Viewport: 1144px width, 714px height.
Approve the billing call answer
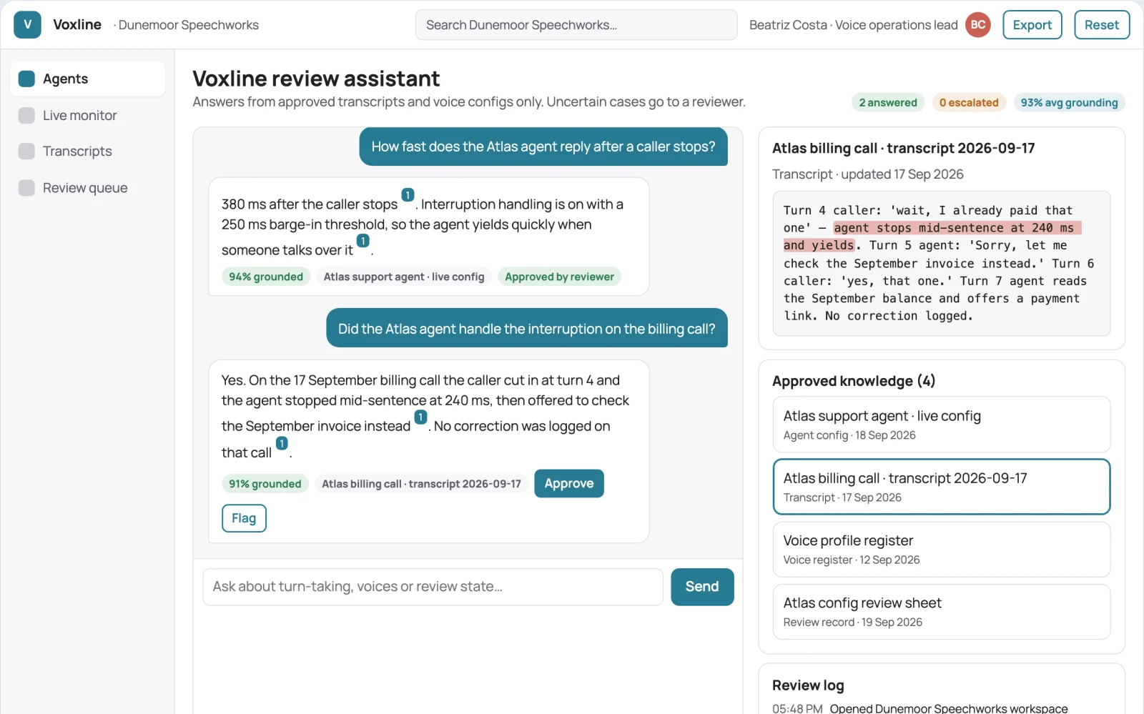pyautogui.click(x=568, y=484)
